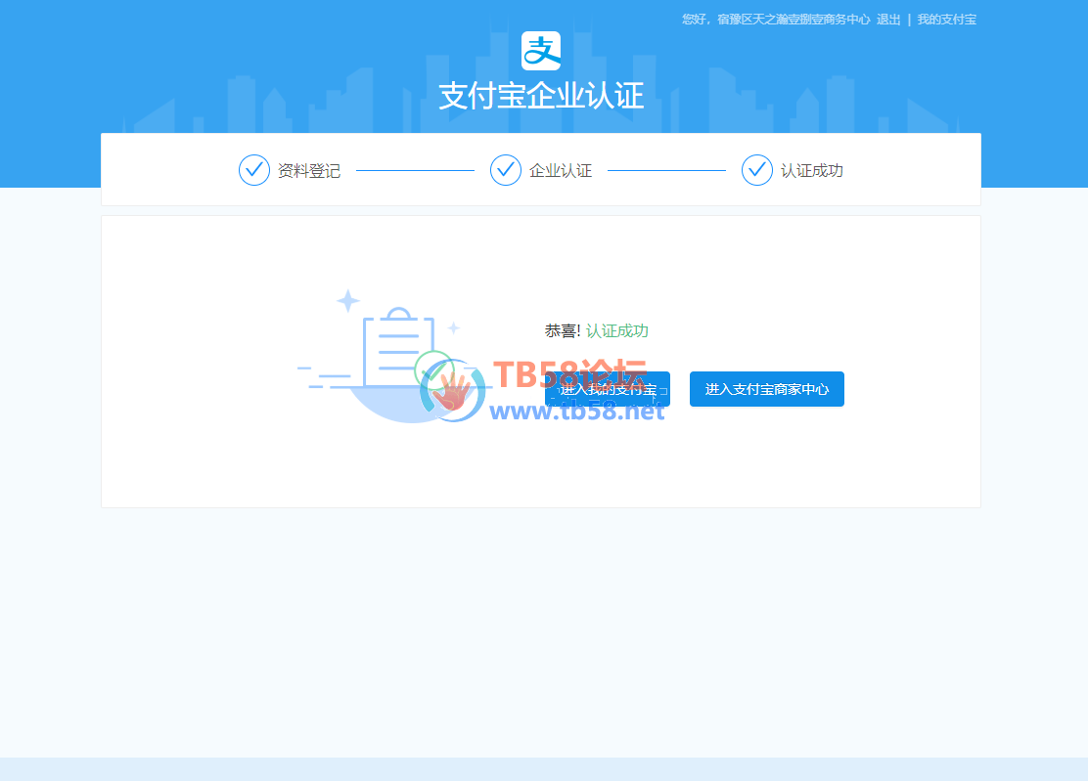Click the 恭喜! congratulation text
Image resolution: width=1088 pixels, height=781 pixels.
tap(563, 330)
